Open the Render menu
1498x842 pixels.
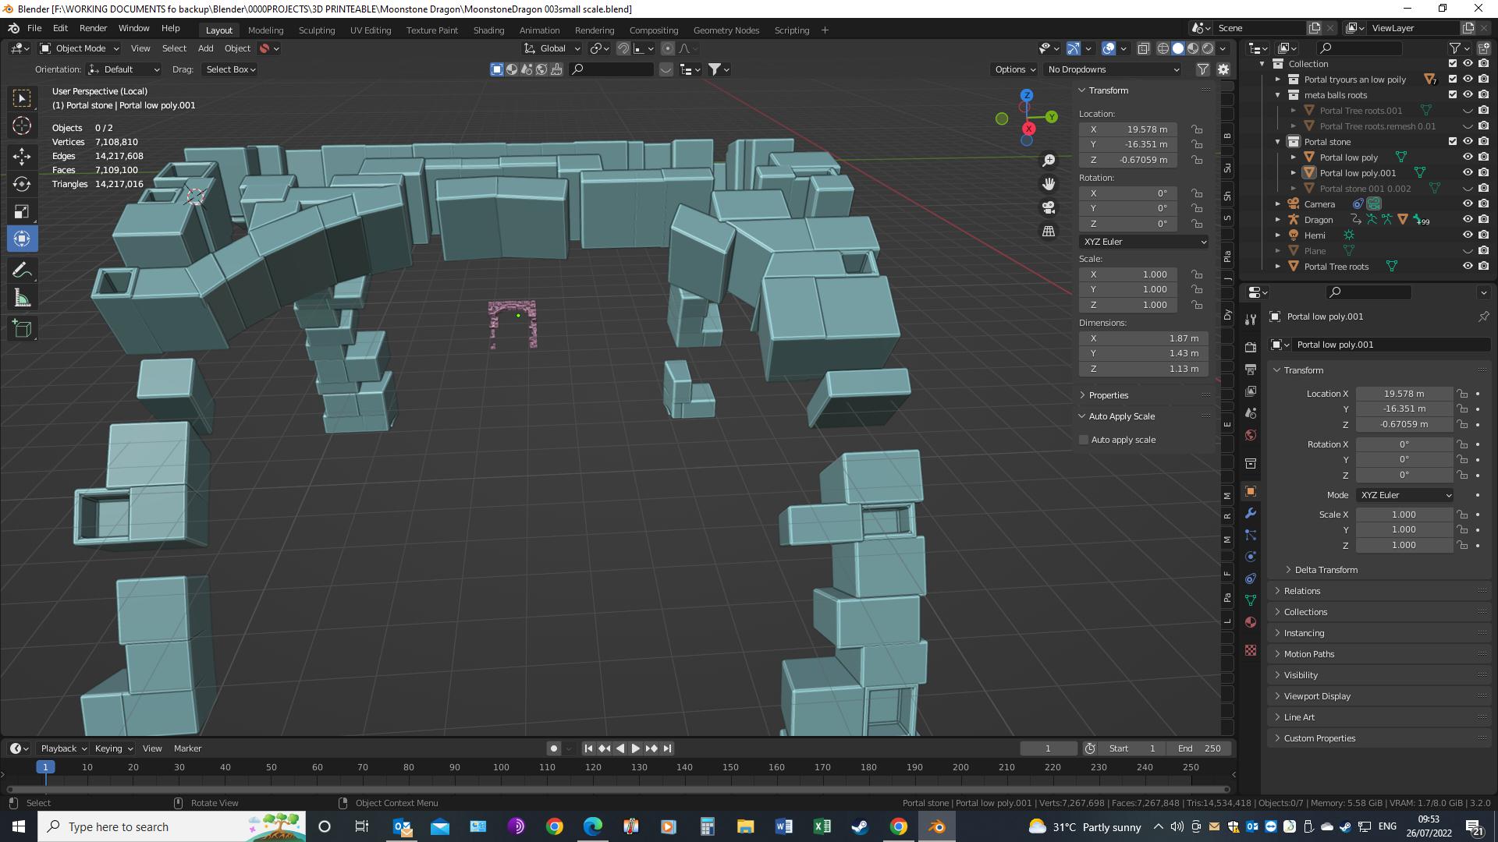(x=93, y=28)
